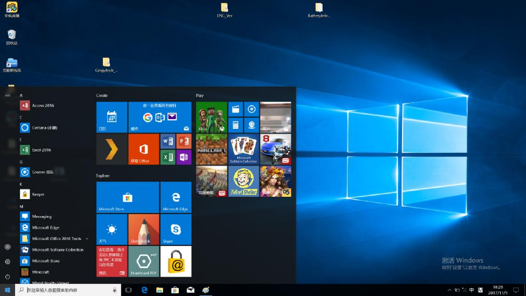Expand Microsoft Office 2016 Tools folder

coord(87,239)
